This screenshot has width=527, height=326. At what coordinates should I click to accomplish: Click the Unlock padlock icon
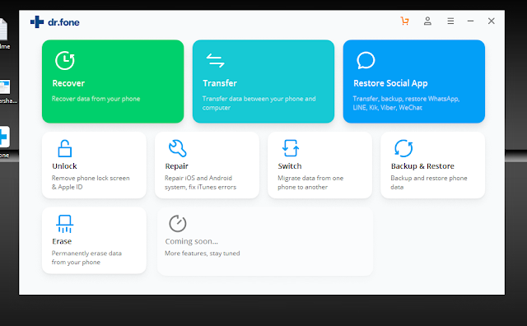click(64, 148)
